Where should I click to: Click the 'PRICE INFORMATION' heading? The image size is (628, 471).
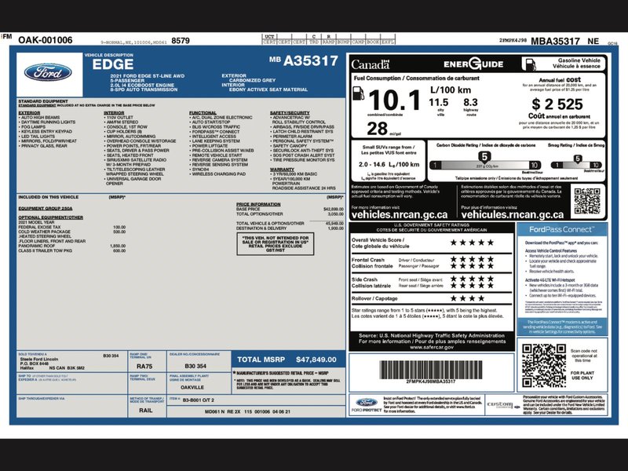[258, 204]
